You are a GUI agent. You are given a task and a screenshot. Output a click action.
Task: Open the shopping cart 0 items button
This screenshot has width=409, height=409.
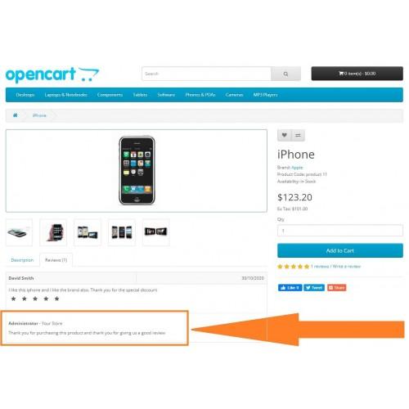pyautogui.click(x=357, y=74)
